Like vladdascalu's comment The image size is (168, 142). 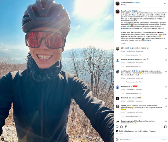pyautogui.click(x=166, y=60)
